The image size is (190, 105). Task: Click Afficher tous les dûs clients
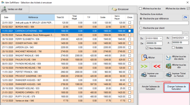[177, 58]
